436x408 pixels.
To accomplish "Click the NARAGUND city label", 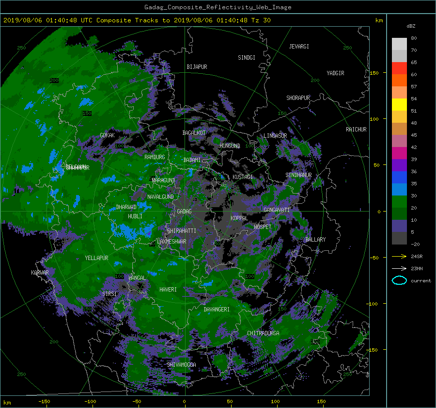I will pos(164,180).
